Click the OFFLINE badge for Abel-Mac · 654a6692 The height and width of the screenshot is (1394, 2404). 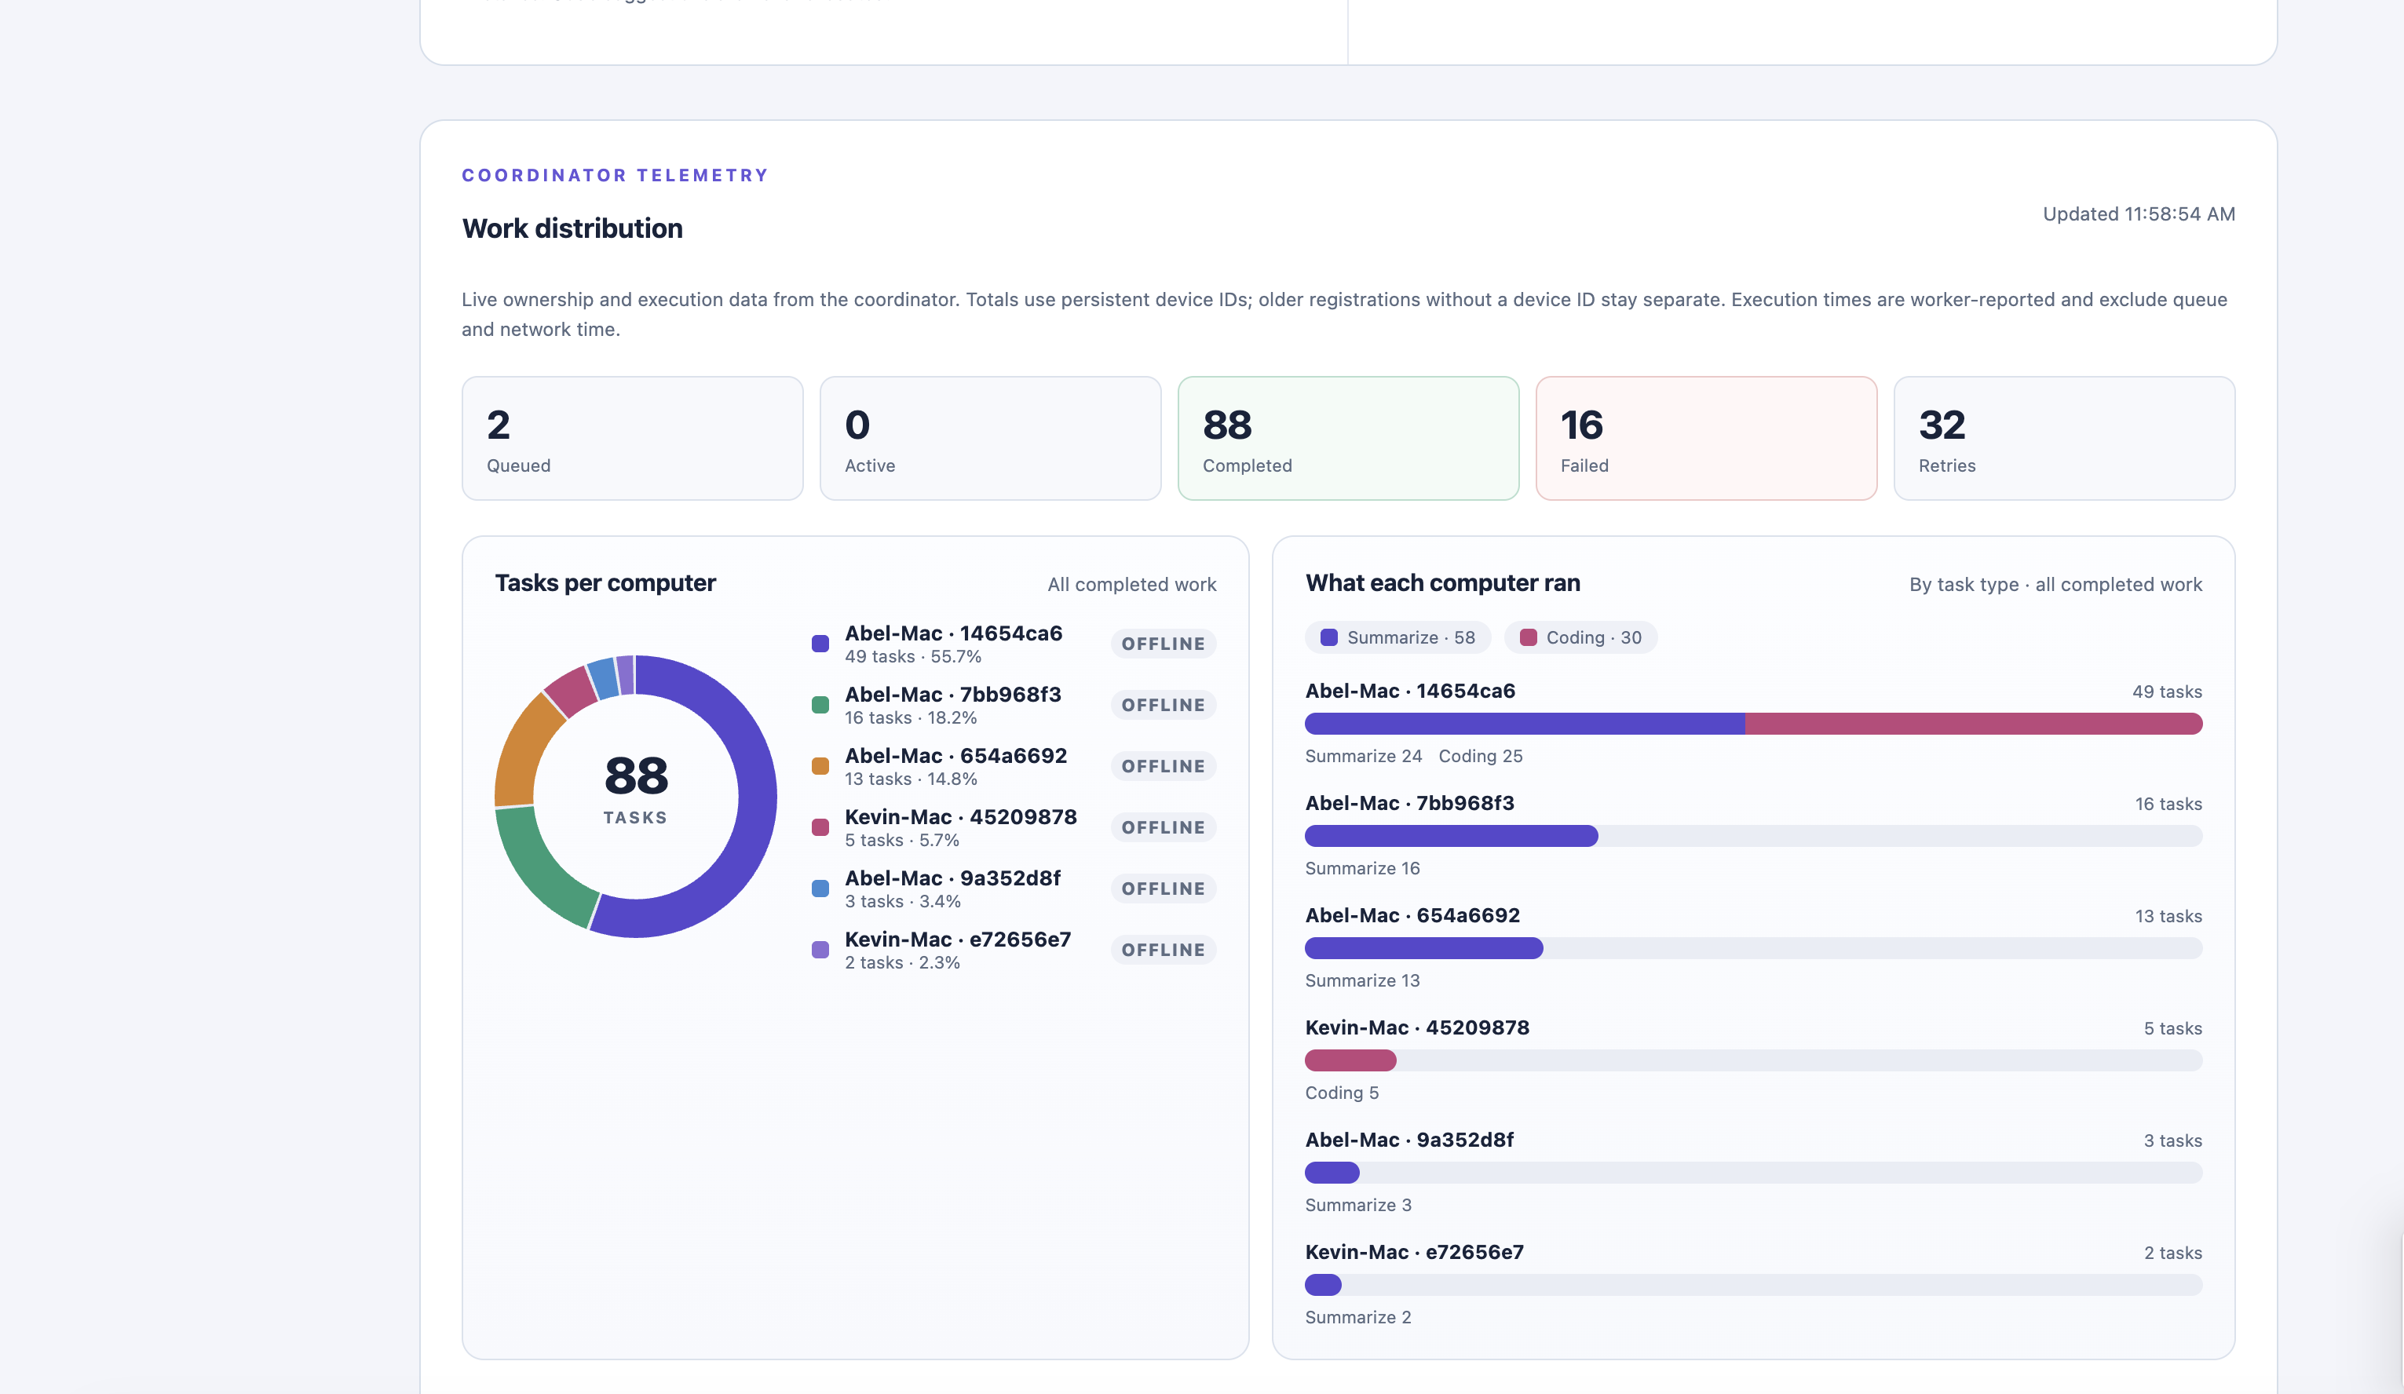tap(1163, 765)
